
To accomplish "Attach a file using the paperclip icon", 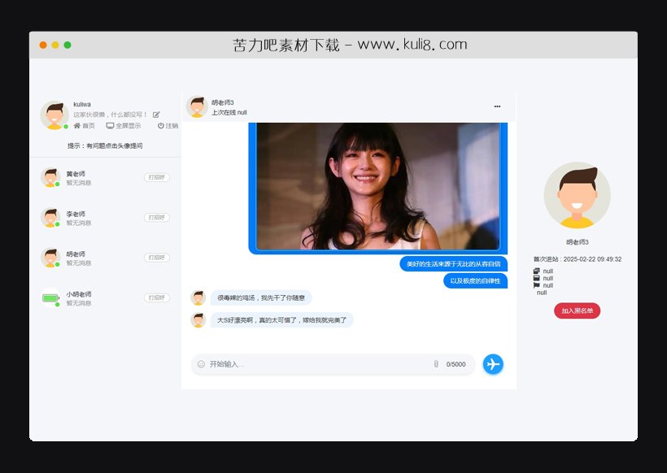I will [x=438, y=364].
